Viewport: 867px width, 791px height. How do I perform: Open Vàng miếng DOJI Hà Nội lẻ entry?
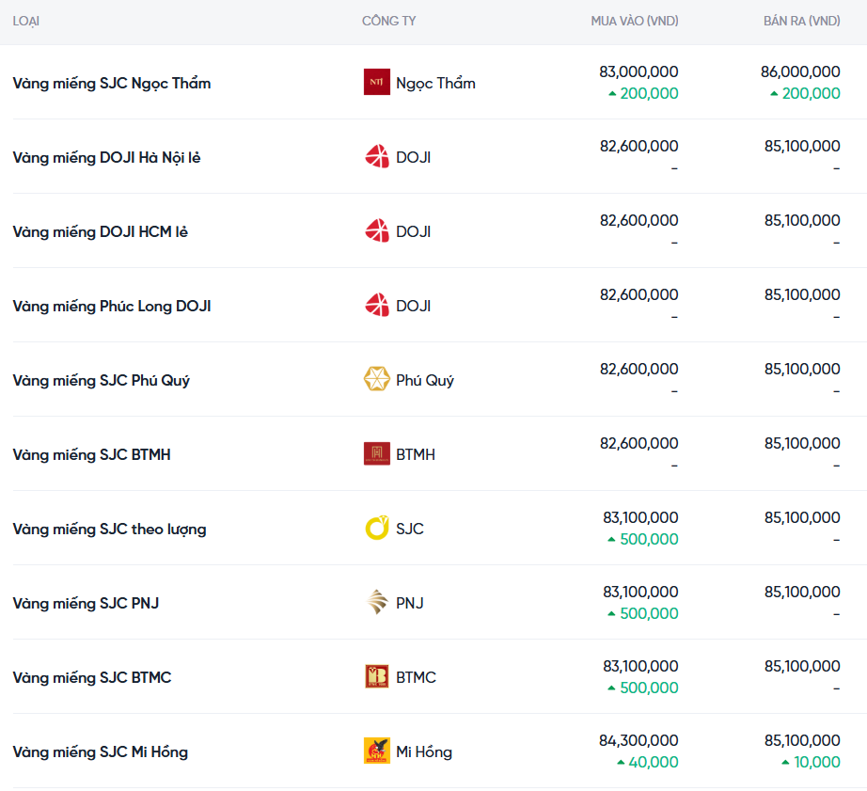[x=106, y=158]
